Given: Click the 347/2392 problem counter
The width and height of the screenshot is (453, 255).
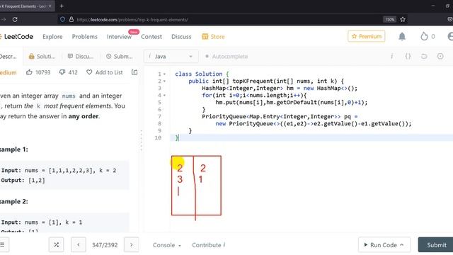Looking at the screenshot, I should [105, 245].
